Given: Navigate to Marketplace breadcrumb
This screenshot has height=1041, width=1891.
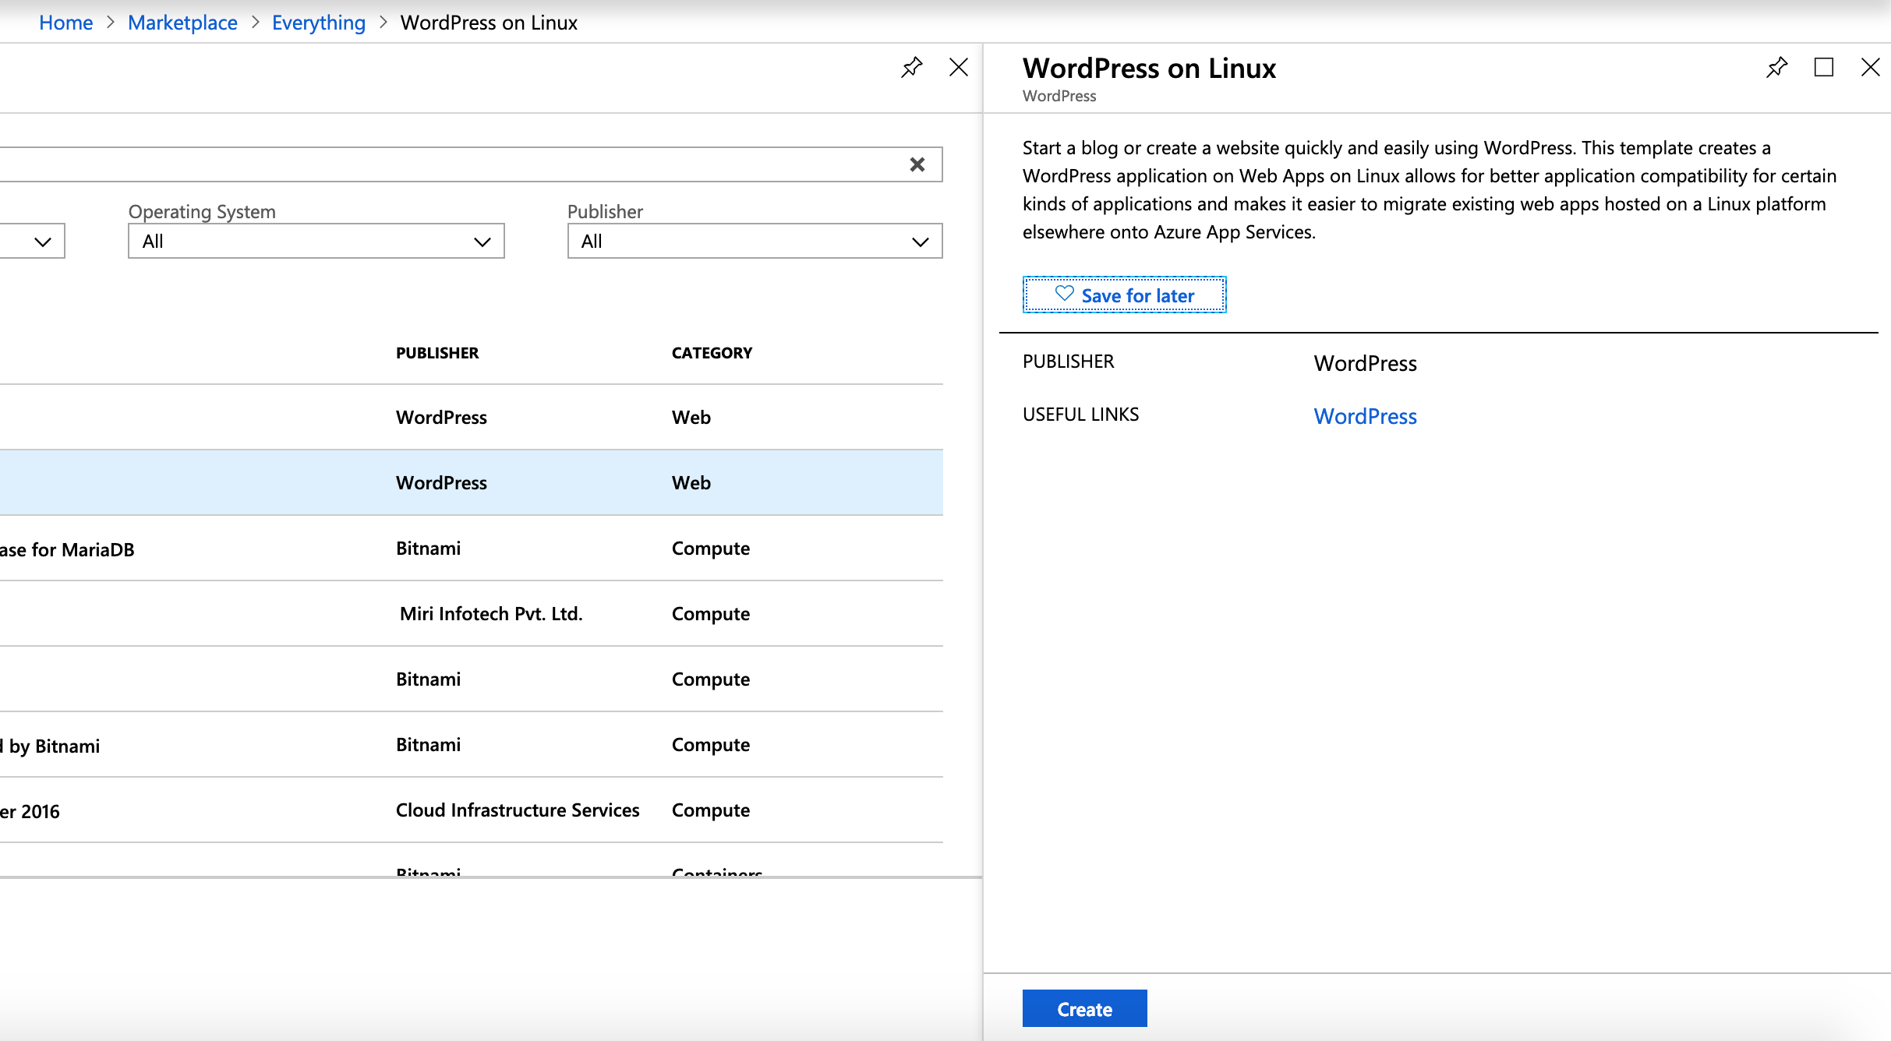Looking at the screenshot, I should click(182, 23).
